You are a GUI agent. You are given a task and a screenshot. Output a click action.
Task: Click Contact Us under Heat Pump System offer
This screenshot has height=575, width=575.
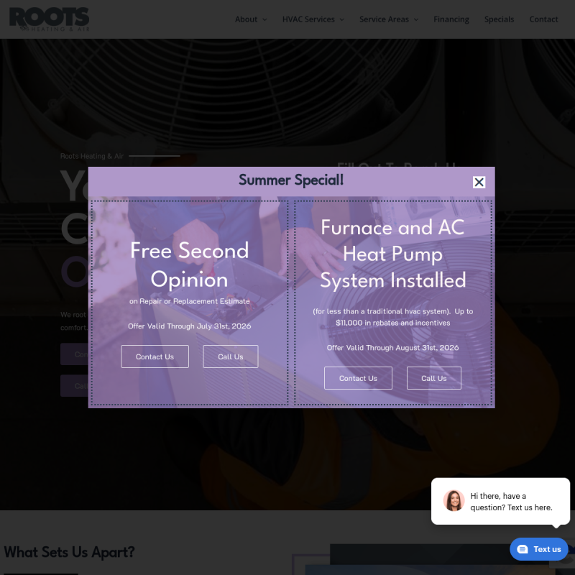[358, 378]
